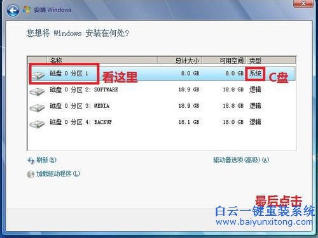
Task: Click the 逻辑 type of BACKUP partition
Action: click(255, 122)
